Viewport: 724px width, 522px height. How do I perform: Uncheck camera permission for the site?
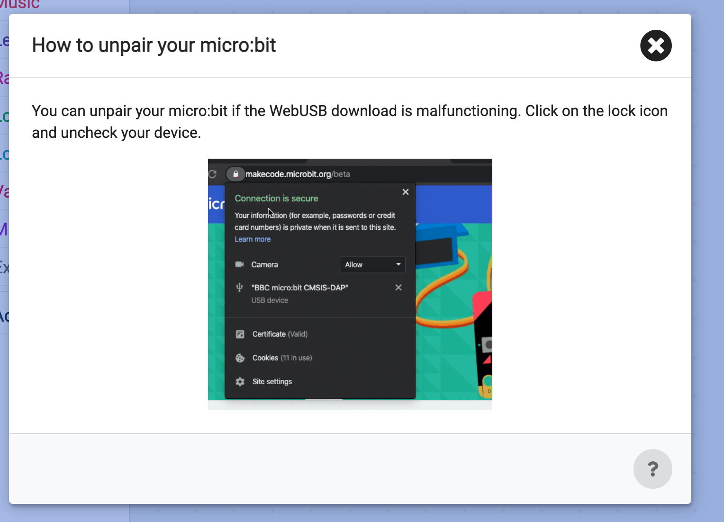pyautogui.click(x=372, y=264)
